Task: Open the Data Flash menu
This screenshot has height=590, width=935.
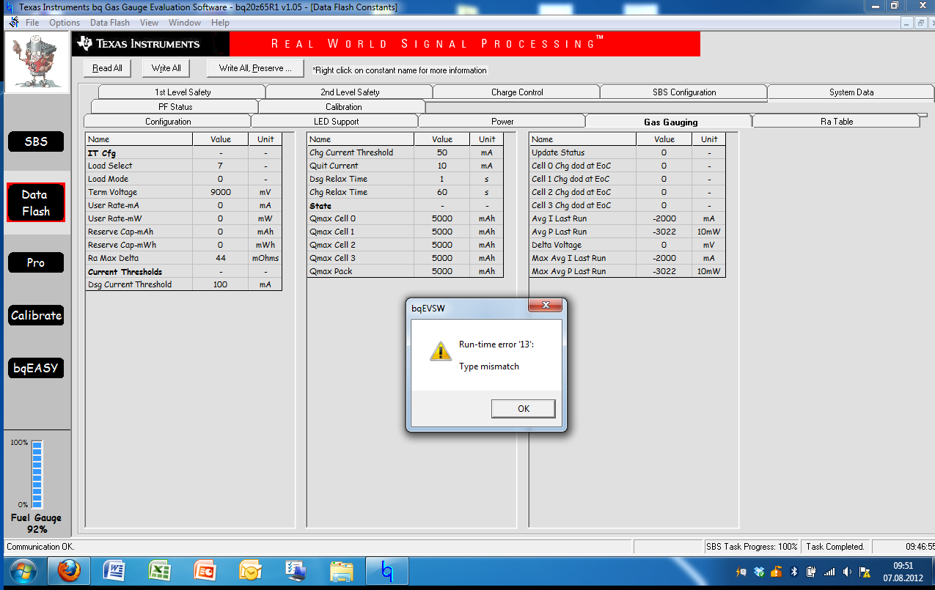Action: 110,23
